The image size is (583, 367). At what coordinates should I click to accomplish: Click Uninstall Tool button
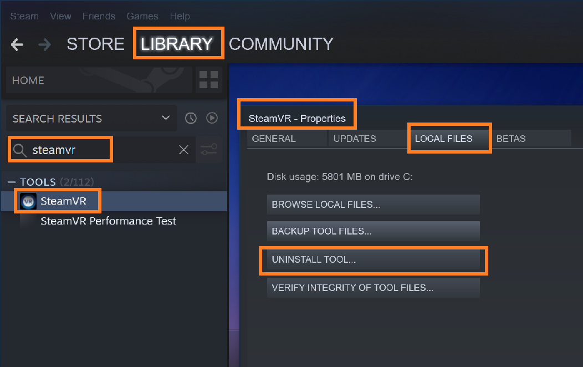374,259
